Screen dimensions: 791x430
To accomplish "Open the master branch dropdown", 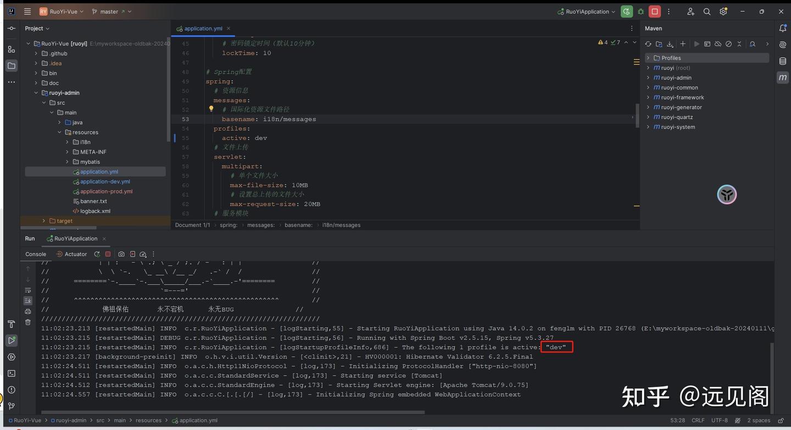I will click(x=109, y=11).
